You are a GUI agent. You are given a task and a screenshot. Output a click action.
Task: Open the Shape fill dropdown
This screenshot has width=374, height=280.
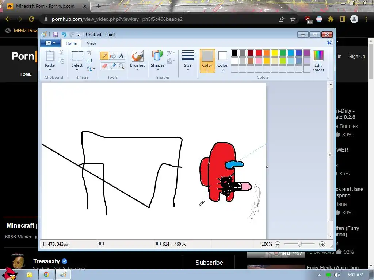[x=171, y=61]
